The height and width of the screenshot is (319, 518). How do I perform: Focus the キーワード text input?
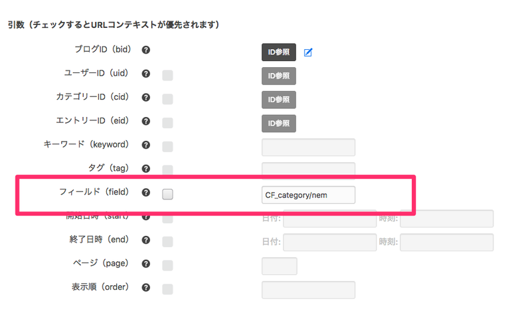coord(308,147)
